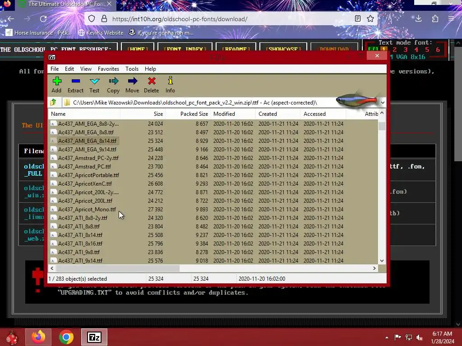
Task: Sort the list by Size column
Action: coord(143,114)
